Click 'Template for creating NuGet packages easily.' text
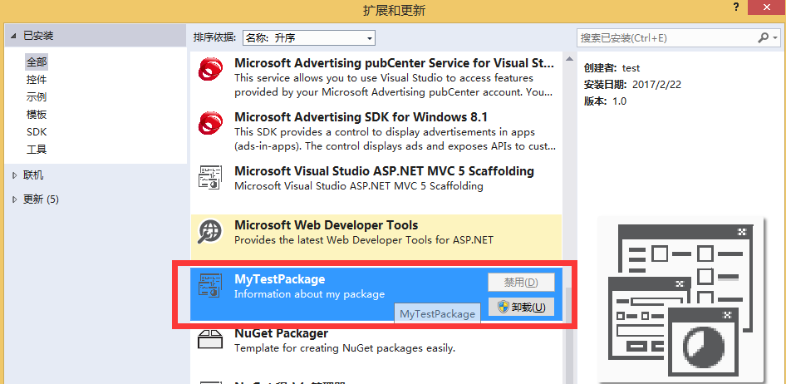This screenshot has height=384, width=786. click(345, 348)
